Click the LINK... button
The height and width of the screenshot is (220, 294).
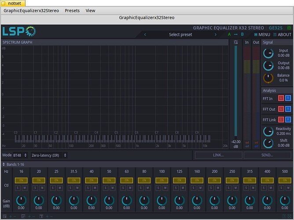pyautogui.click(x=218, y=155)
